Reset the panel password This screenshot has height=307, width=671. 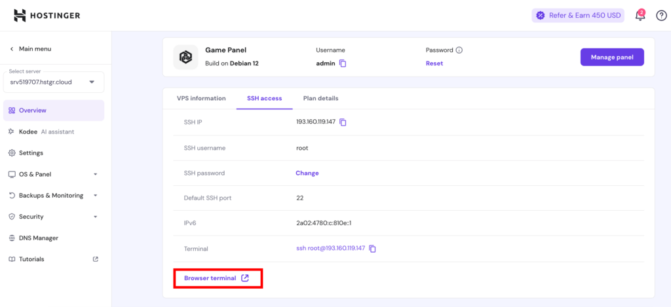pyautogui.click(x=434, y=63)
